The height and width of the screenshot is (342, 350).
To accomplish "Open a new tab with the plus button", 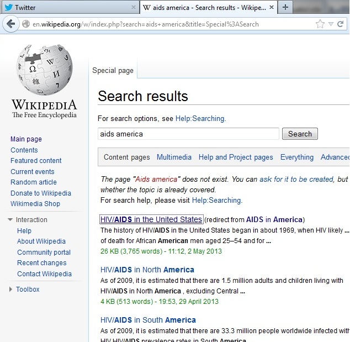I will [x=285, y=7].
